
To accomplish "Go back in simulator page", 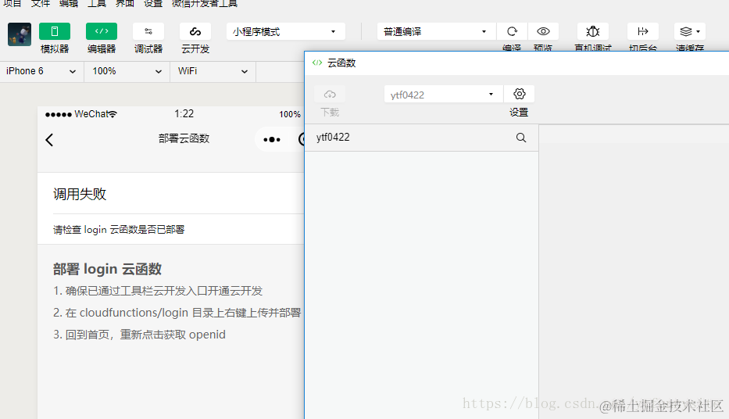I will click(49, 139).
